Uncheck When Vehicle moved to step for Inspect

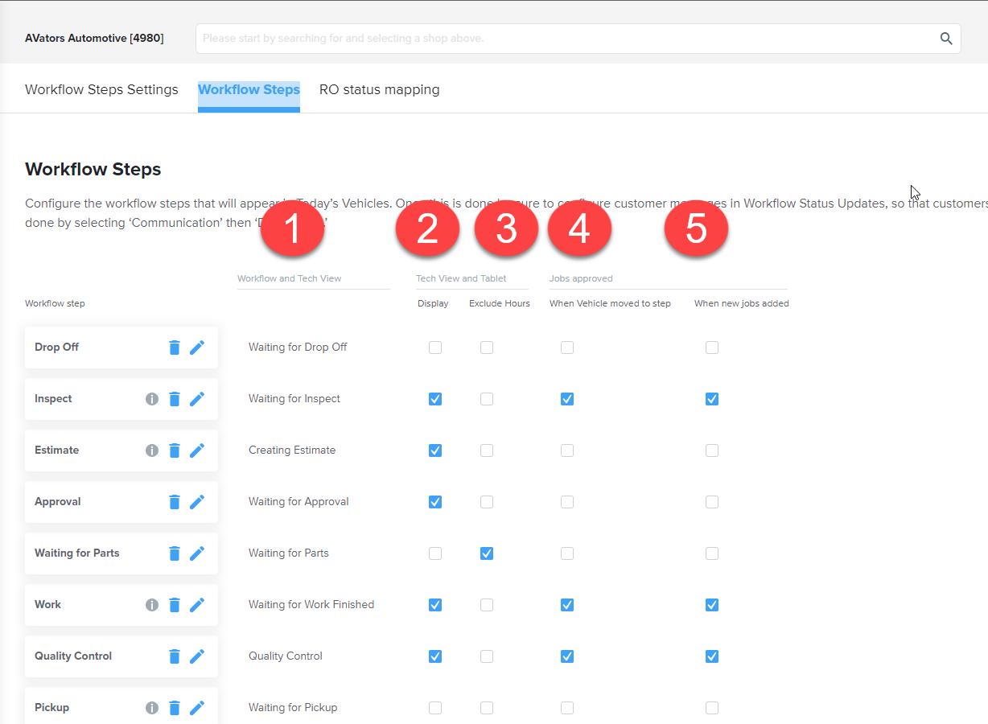(x=567, y=398)
